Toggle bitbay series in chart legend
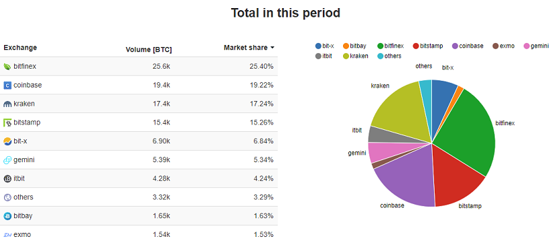Viewport: 558px width, 247px height. click(x=354, y=46)
